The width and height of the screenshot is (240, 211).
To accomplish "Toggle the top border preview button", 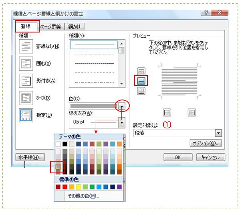I will 141,71.
